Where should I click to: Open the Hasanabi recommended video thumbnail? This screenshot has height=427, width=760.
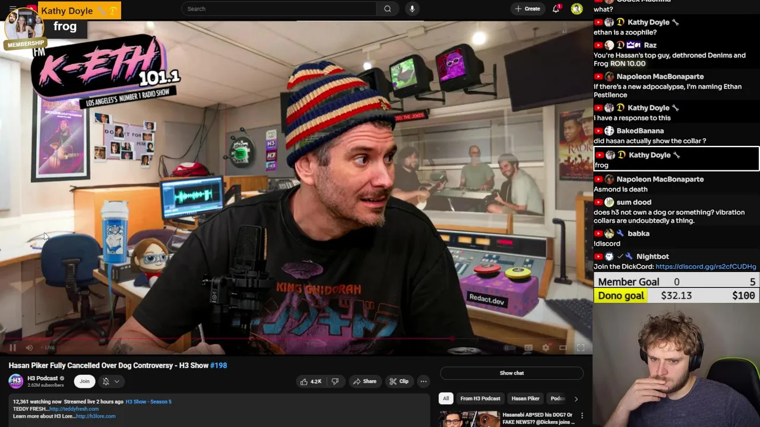(x=469, y=419)
